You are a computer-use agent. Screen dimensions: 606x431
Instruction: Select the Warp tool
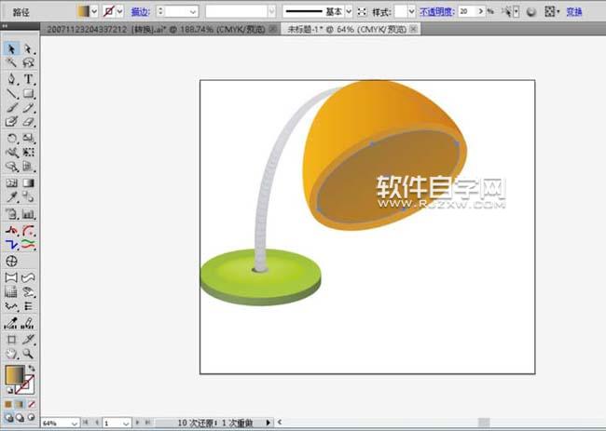[11, 153]
